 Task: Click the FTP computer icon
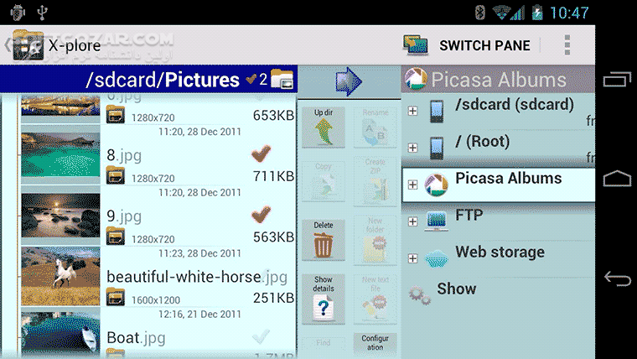click(x=437, y=221)
